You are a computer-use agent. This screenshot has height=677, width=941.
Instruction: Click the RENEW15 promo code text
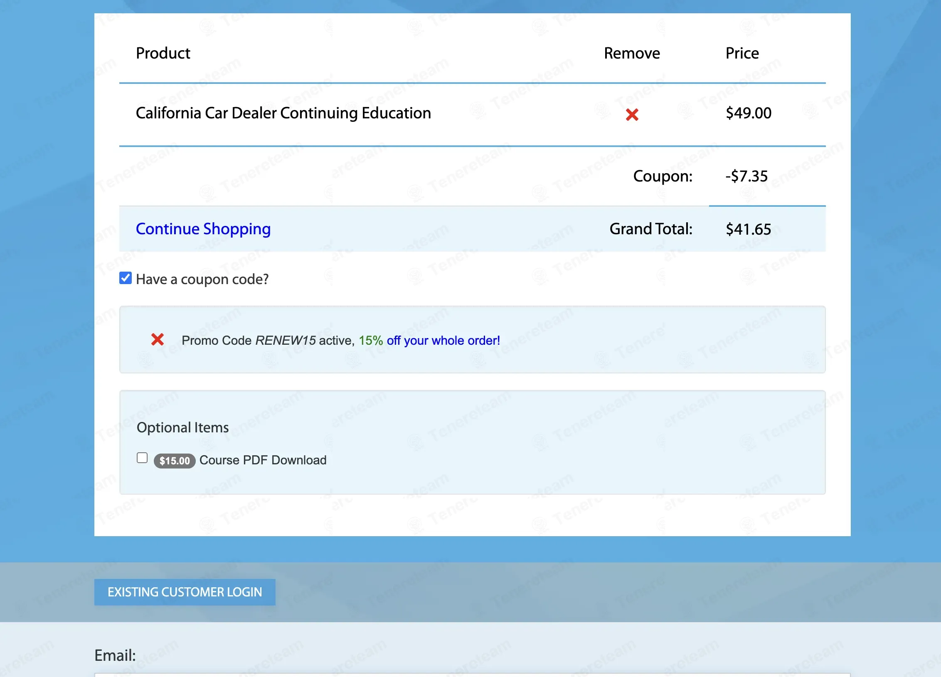(285, 341)
